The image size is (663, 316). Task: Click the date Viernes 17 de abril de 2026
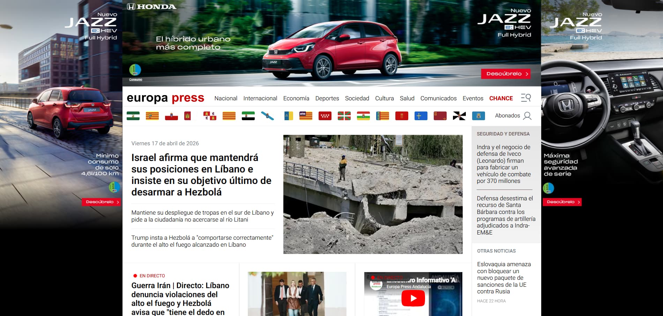165,143
